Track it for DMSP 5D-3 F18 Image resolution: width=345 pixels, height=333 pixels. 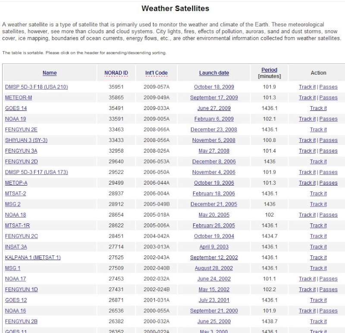click(x=307, y=87)
